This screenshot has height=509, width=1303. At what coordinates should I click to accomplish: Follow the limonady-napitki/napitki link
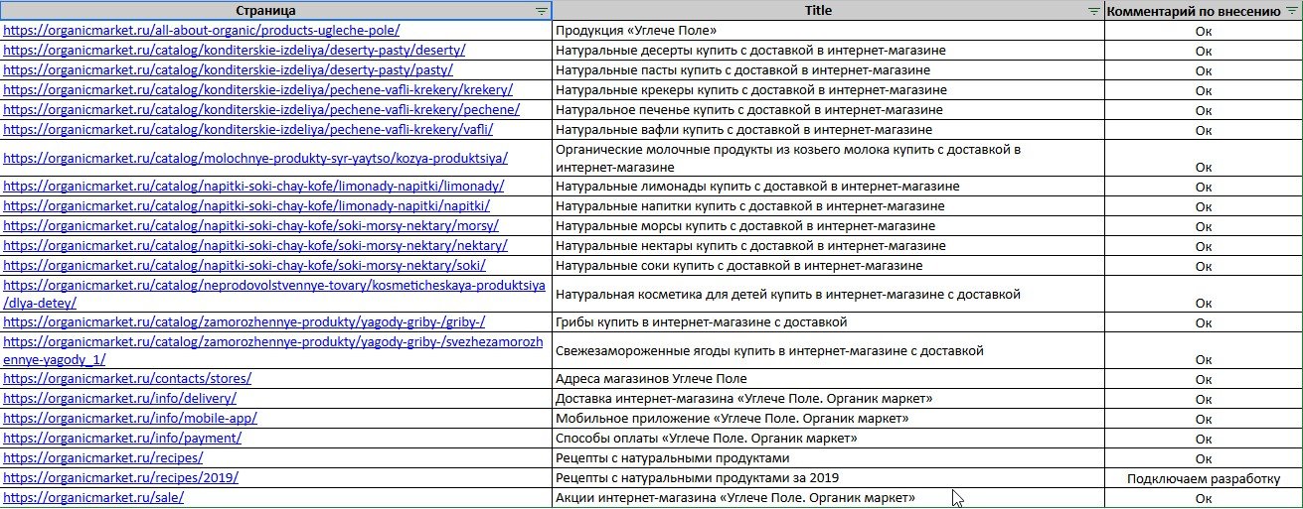246,206
